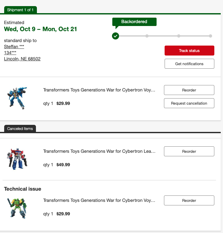
Task: Click the last progress tracker dot
Action: click(x=210, y=36)
